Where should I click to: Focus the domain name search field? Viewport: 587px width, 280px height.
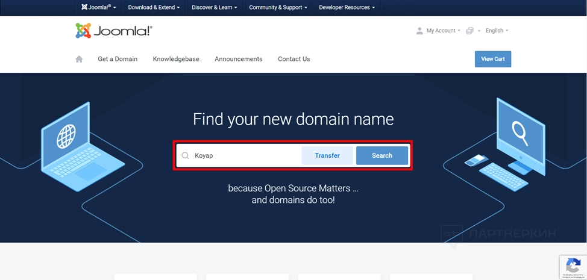click(244, 155)
